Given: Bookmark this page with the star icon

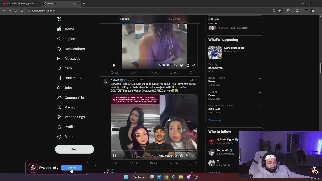Looking at the screenshot, I should (x=280, y=11).
